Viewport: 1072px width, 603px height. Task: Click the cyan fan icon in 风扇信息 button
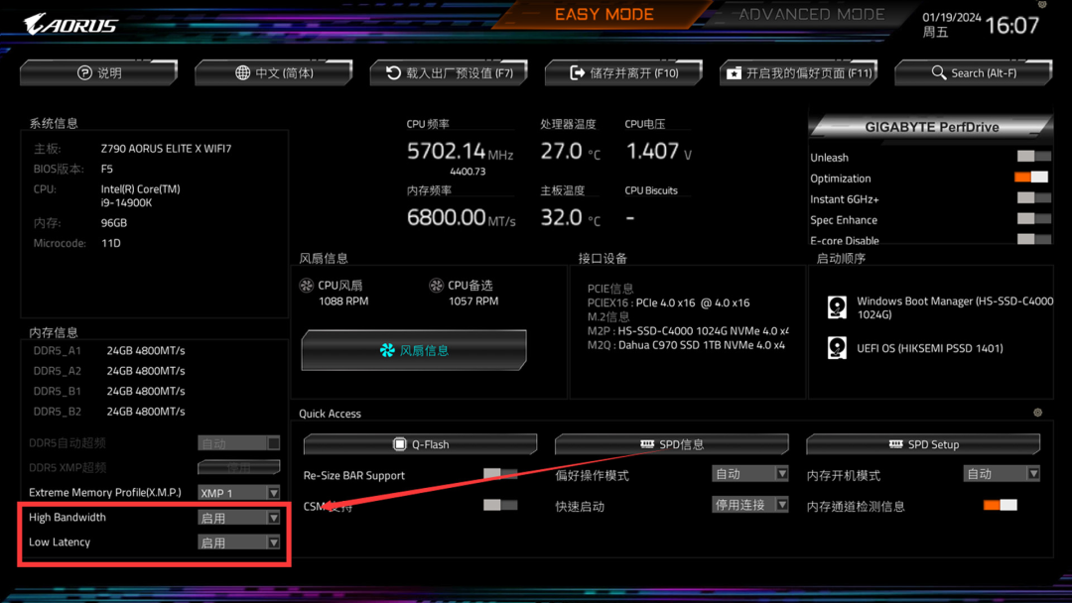(388, 350)
